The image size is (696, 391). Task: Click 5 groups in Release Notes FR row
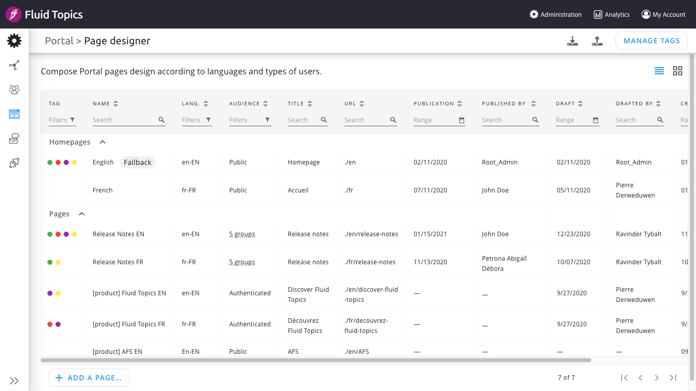click(x=242, y=262)
